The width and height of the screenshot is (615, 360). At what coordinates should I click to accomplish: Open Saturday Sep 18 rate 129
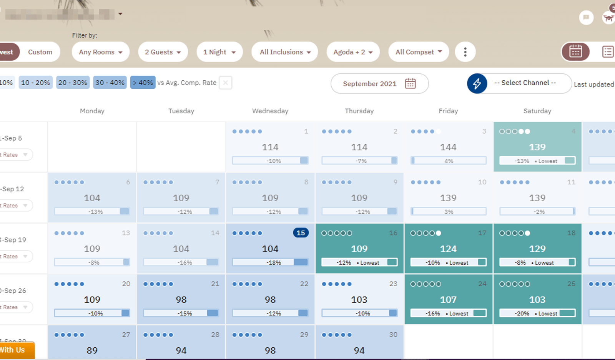tap(537, 248)
